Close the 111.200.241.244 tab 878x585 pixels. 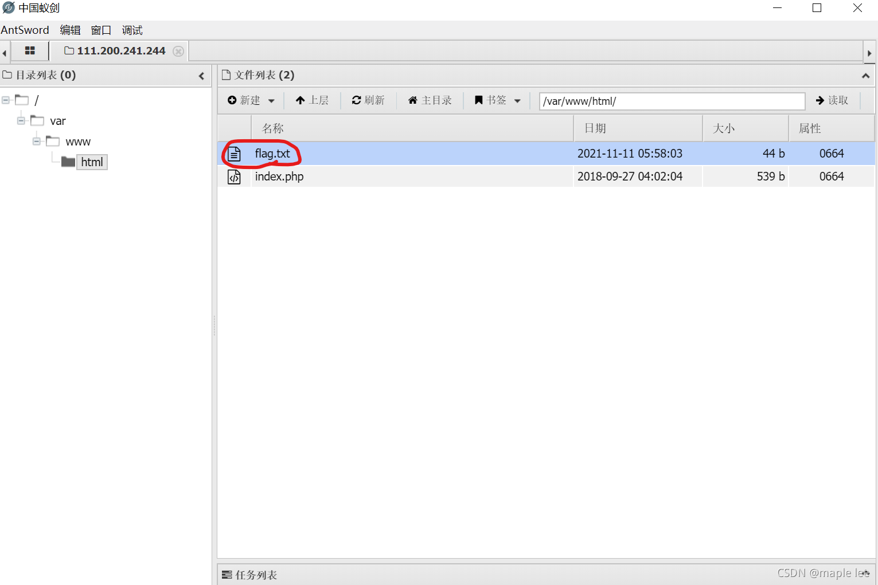pos(178,51)
